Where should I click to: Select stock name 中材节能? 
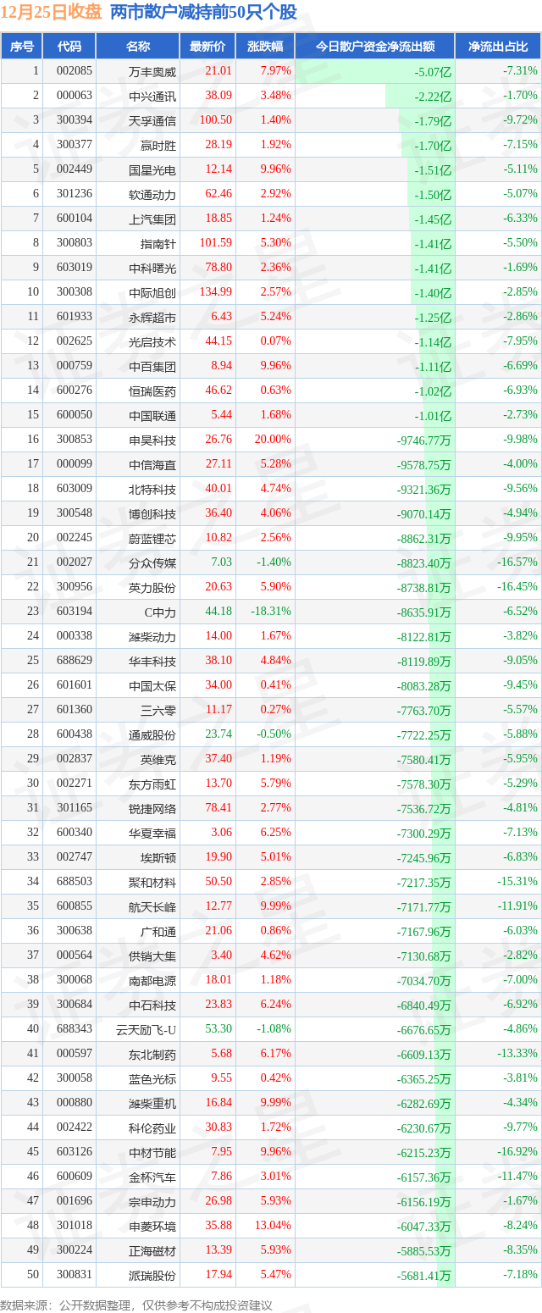point(152,1152)
